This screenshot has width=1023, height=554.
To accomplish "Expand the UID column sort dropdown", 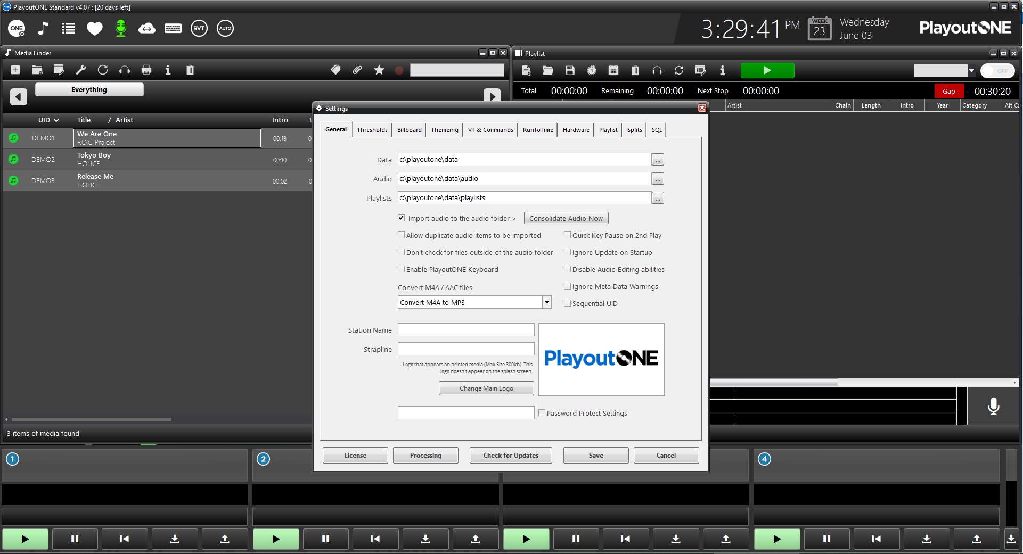I will 56,120.
